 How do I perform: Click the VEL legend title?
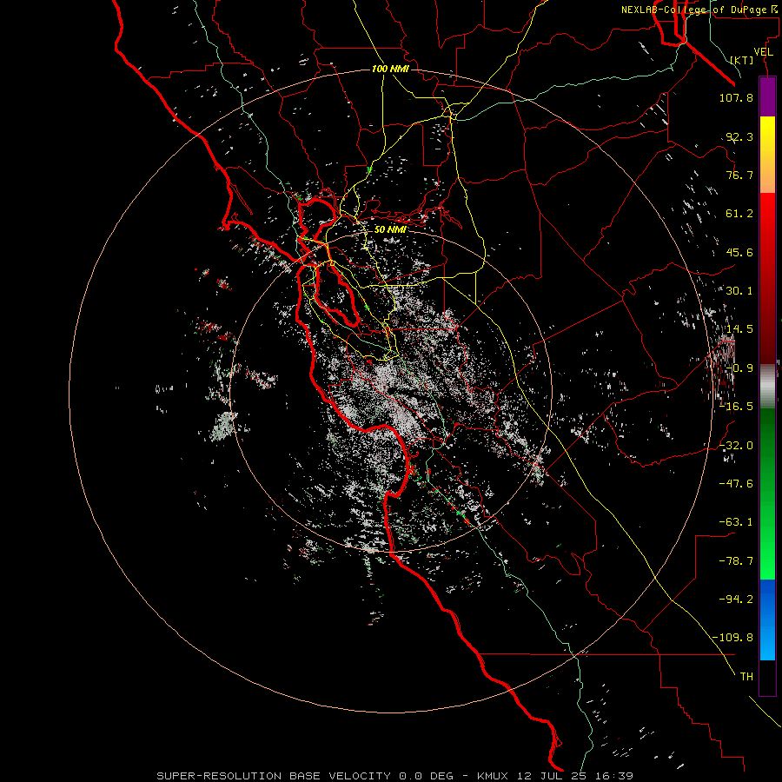click(x=763, y=52)
